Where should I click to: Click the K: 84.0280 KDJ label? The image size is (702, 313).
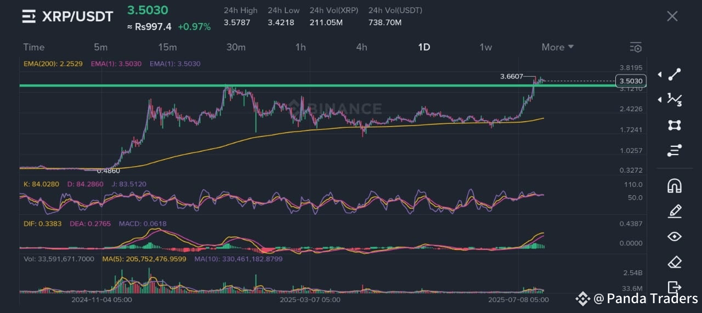point(42,184)
